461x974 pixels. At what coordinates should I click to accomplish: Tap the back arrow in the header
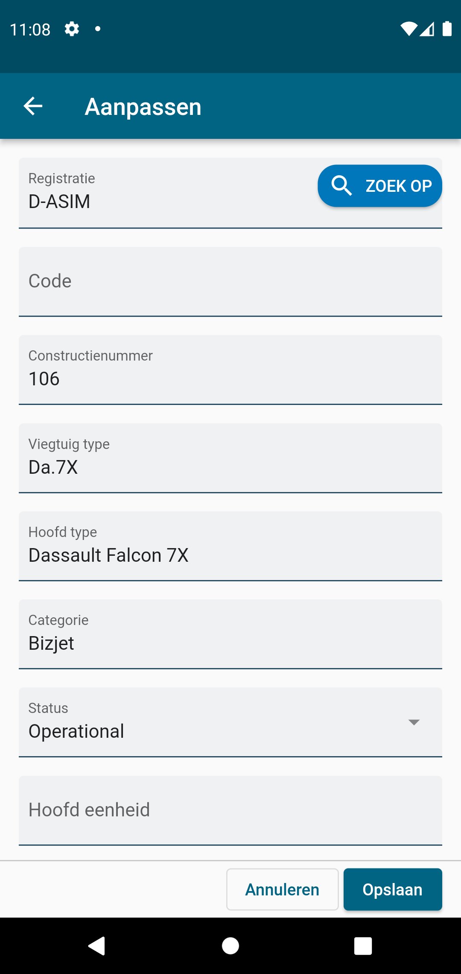33,106
